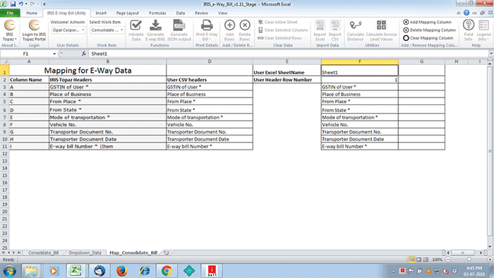Image resolution: width=494 pixels, height=278 pixels.
Task: Click the insert new worksheet tab icon
Action: [x=166, y=253]
